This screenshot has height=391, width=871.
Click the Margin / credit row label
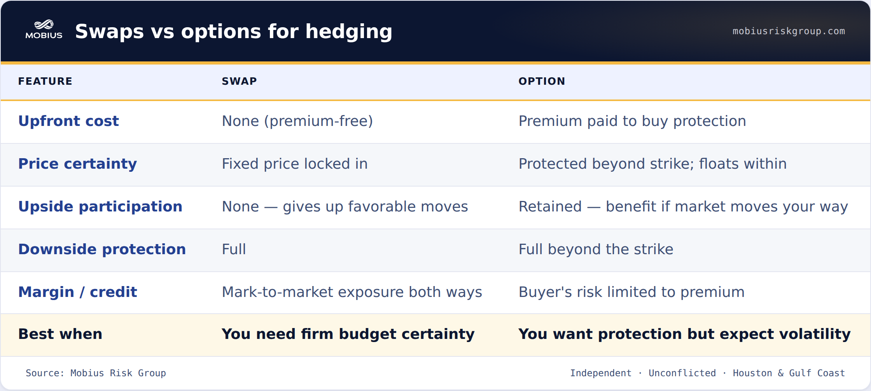[78, 292]
